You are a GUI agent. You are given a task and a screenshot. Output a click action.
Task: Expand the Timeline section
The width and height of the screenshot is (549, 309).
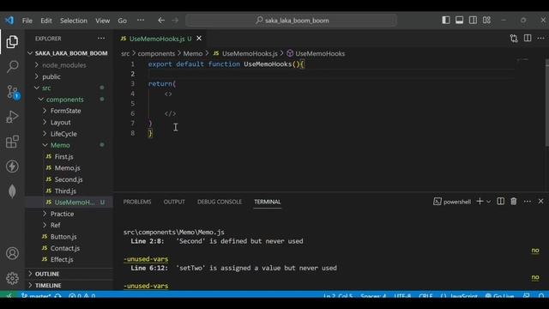(x=69, y=285)
